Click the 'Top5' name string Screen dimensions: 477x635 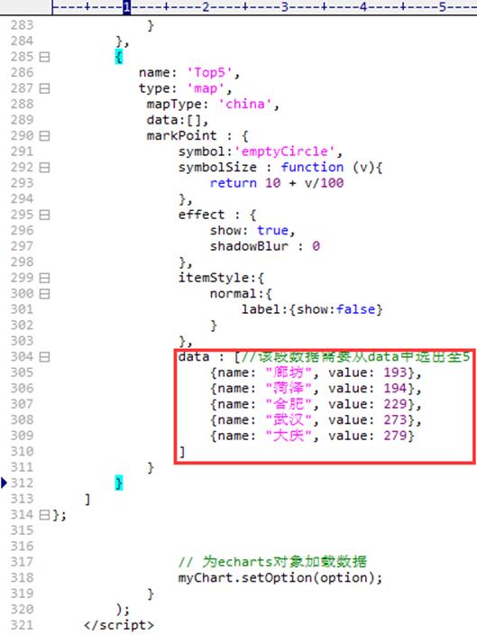pyautogui.click(x=209, y=72)
